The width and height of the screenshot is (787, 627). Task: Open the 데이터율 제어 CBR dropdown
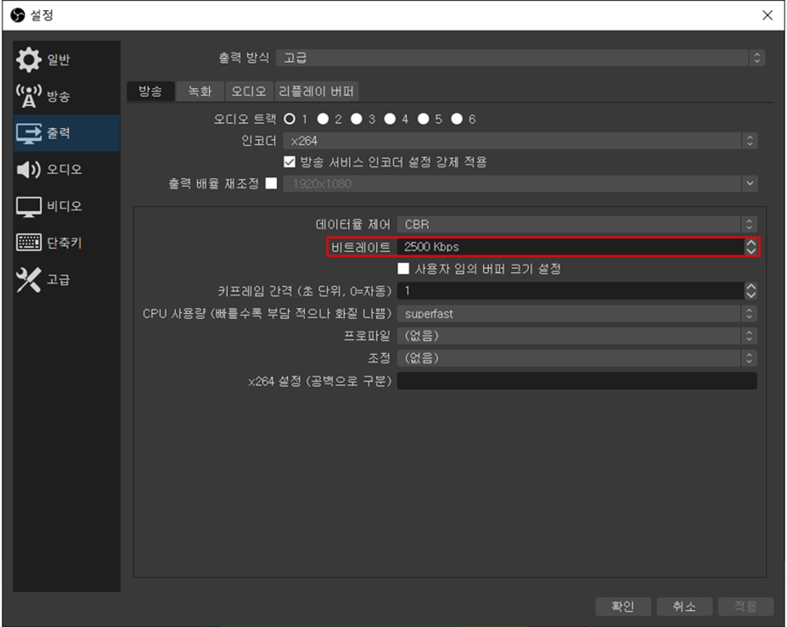pos(576,224)
